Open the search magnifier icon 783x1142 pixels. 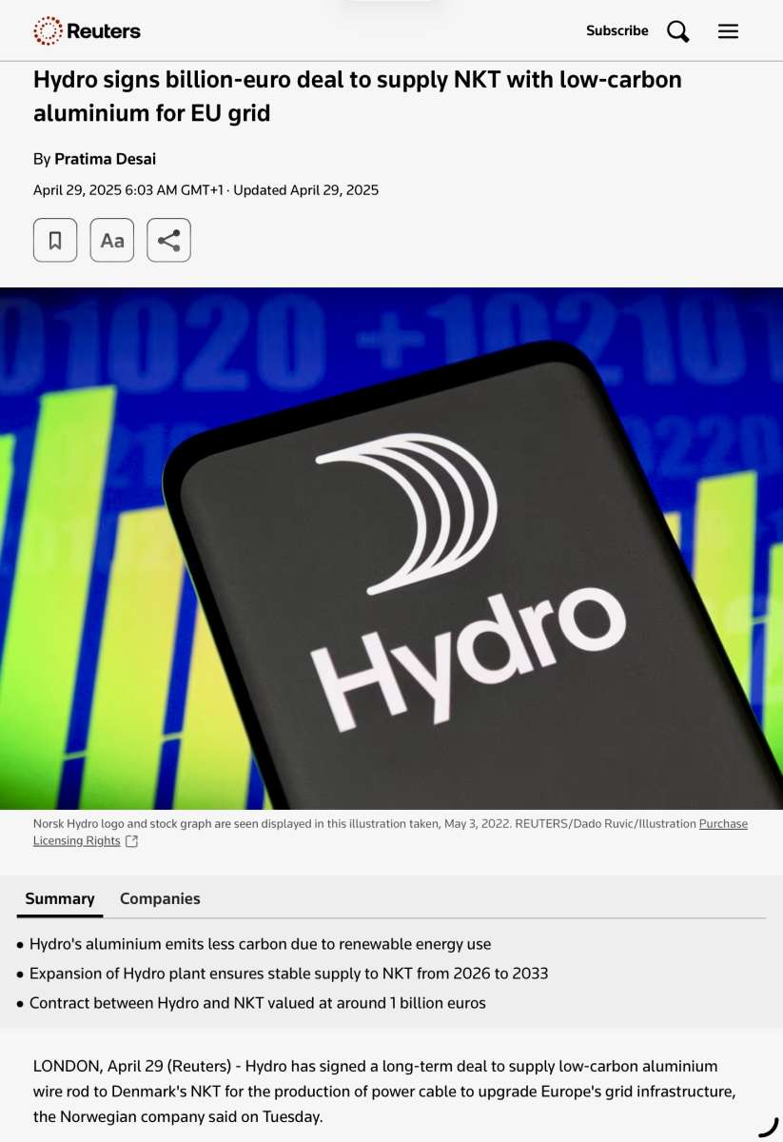tap(677, 31)
